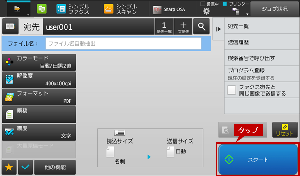300x176 pixels.
Task: Expand the printer status dropdown arrow
Action: click(x=247, y=14)
